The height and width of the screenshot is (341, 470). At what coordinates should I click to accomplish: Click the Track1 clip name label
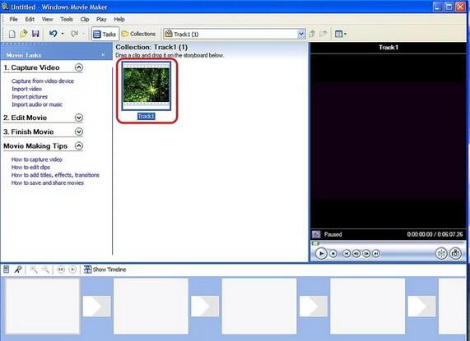147,117
